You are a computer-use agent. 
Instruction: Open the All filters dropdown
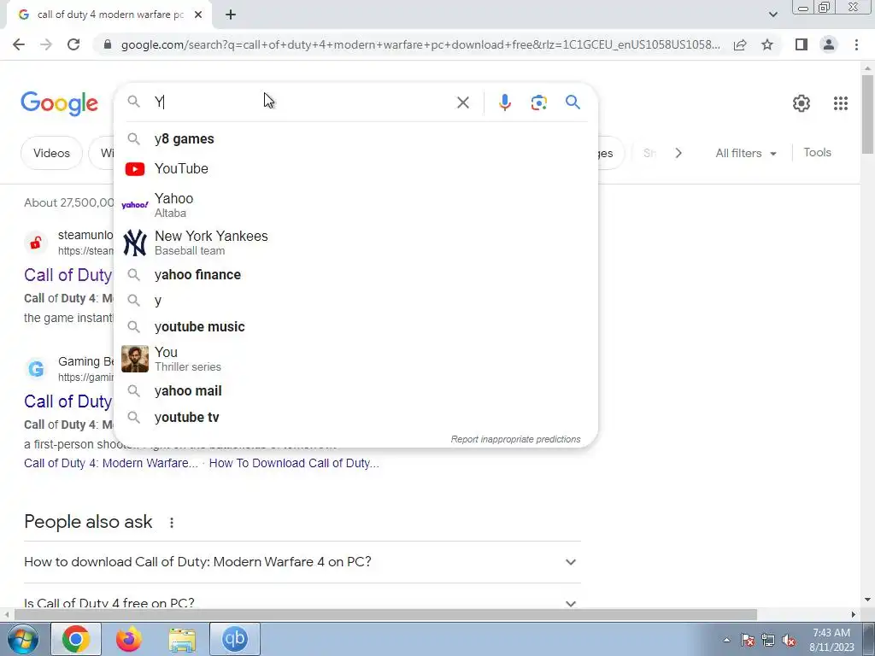click(745, 153)
